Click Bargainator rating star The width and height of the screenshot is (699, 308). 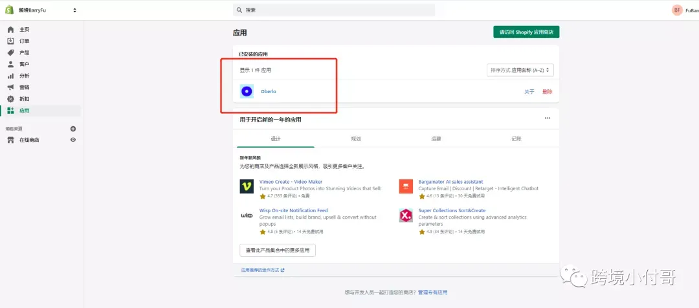click(x=422, y=196)
